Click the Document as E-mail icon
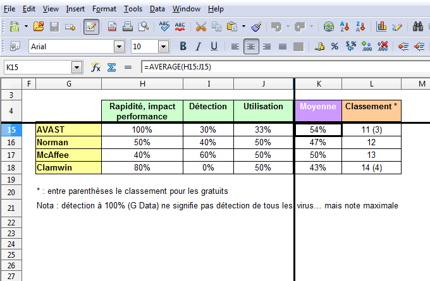 click(x=70, y=27)
